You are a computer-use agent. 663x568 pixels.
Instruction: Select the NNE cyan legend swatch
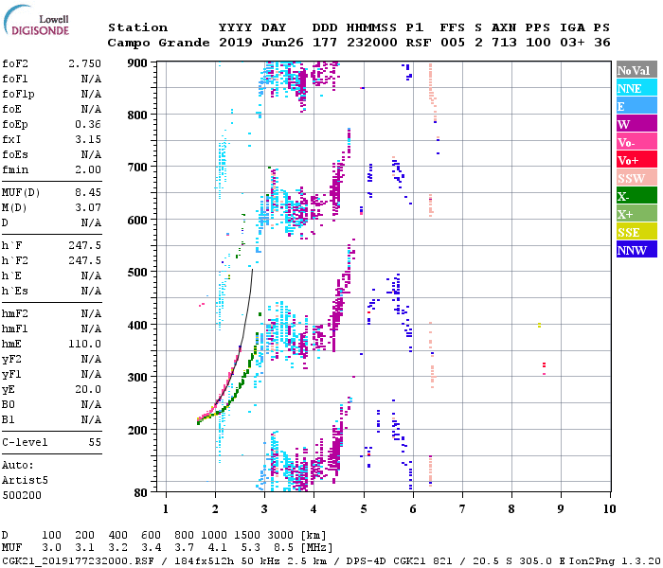[636, 88]
